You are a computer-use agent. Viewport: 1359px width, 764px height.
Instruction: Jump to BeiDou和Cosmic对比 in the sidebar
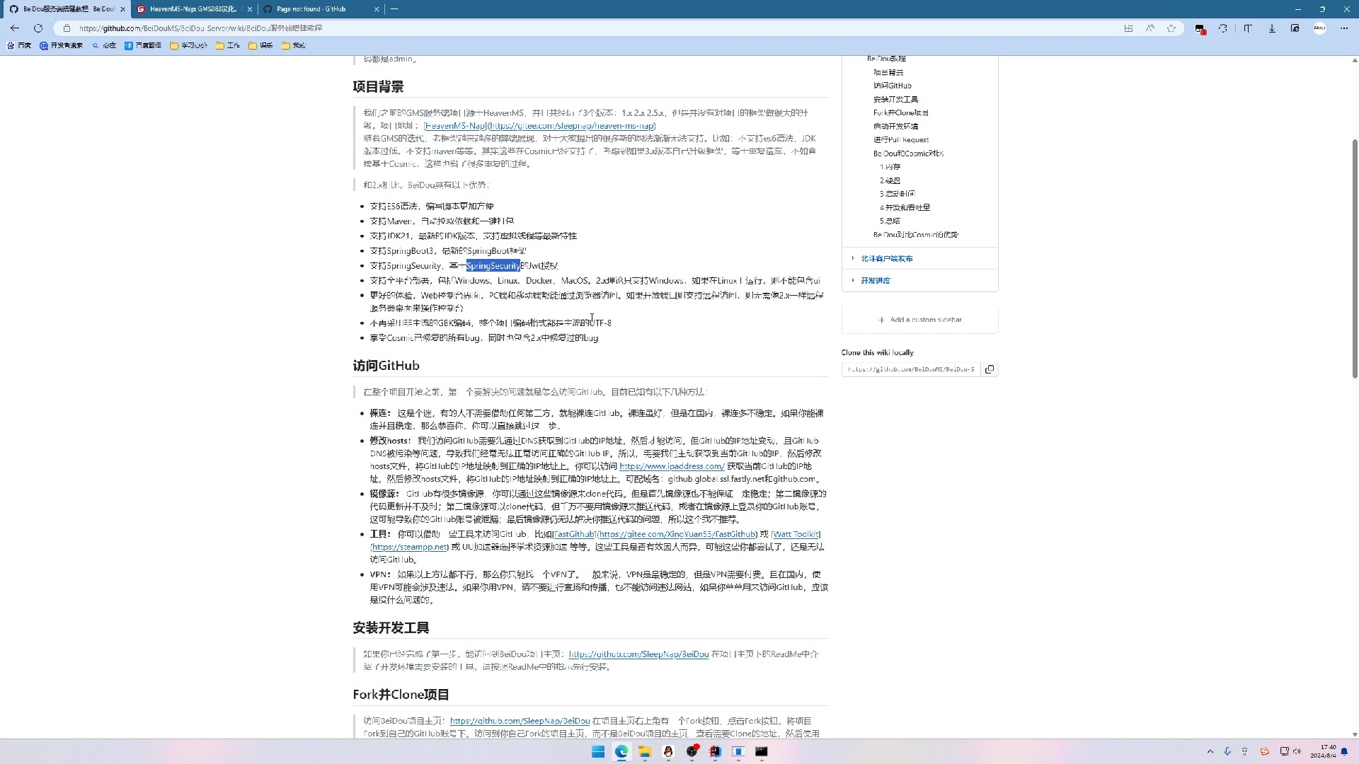click(908, 154)
